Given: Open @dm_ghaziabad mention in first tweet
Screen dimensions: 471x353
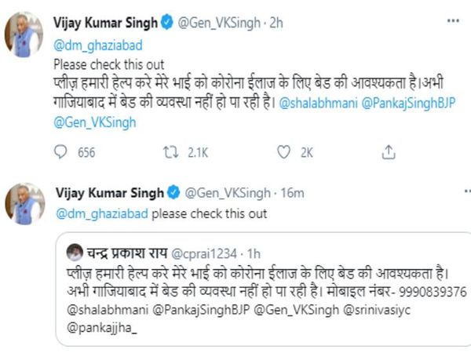Looking at the screenshot, I should [x=91, y=45].
